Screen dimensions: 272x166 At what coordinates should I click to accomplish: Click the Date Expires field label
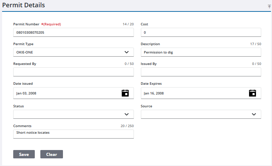151,83
